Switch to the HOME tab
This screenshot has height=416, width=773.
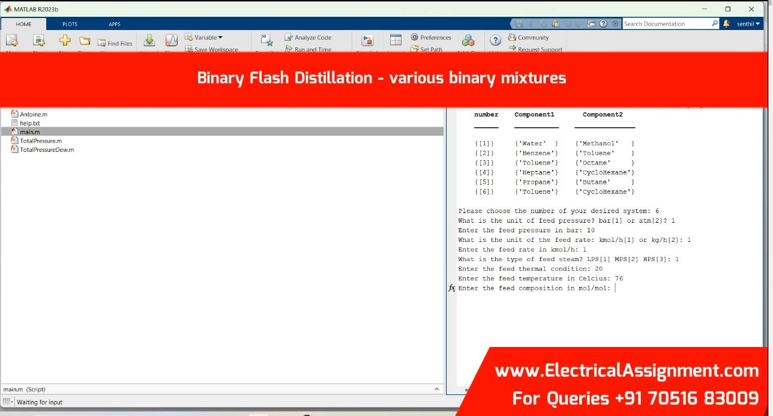coord(24,24)
